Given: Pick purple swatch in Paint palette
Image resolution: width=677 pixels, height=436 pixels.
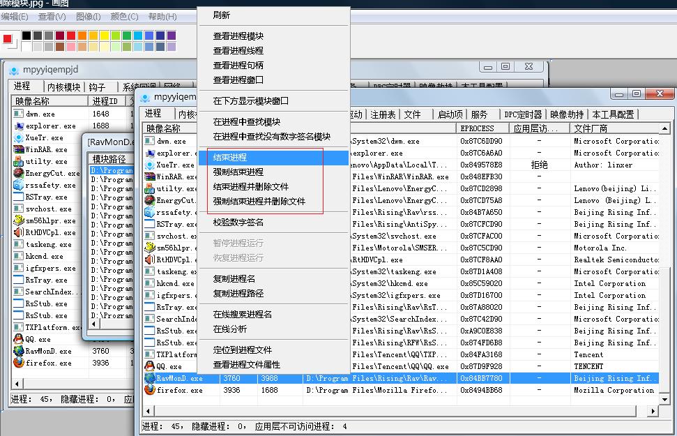Looking at the screenshot, I should tap(172, 36).
